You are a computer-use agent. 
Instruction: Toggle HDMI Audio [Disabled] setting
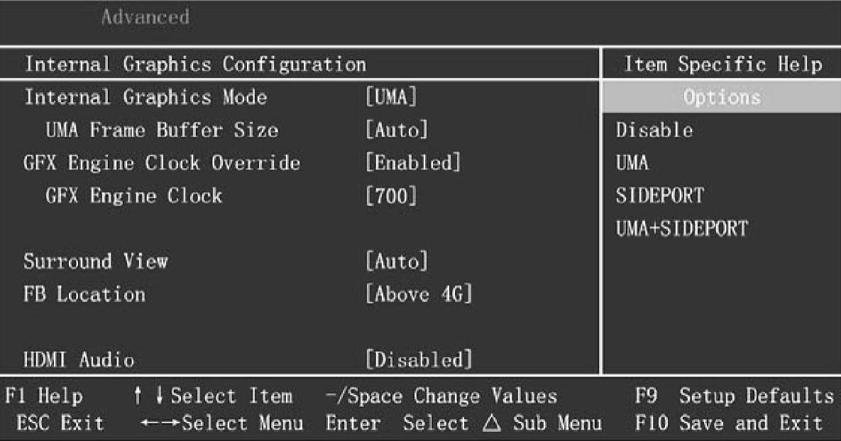click(x=418, y=359)
